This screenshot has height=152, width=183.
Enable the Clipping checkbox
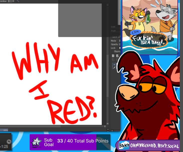click(112, 51)
